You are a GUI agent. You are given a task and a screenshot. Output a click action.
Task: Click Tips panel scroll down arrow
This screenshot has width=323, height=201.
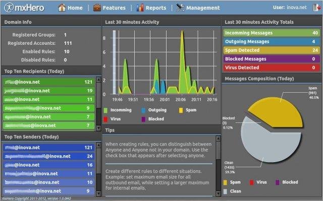(218, 193)
